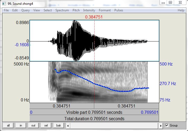Click the 0 Hz spectrogram label
The image size is (188, 131).
point(25,100)
